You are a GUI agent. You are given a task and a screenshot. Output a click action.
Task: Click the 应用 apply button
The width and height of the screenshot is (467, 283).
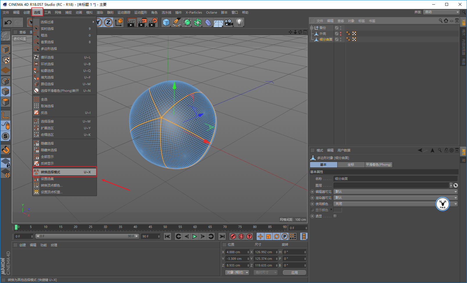[295, 273]
